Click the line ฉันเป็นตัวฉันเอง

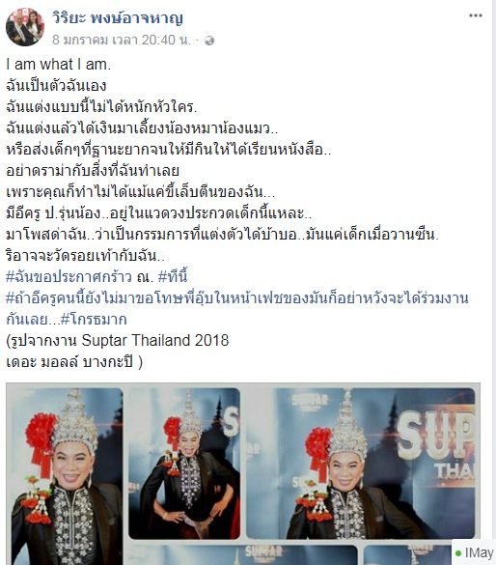coord(56,86)
